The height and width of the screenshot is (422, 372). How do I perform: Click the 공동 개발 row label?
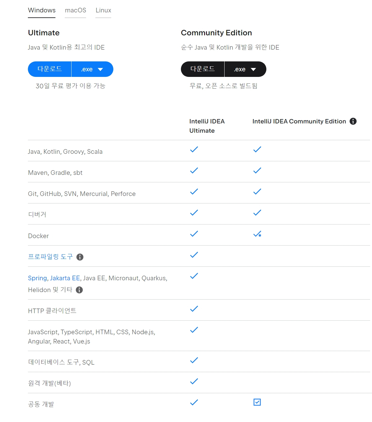pos(41,404)
